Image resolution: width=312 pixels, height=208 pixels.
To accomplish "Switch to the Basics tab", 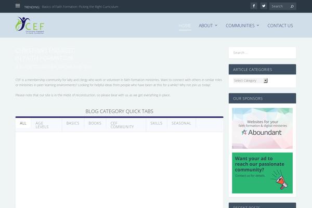I will click(x=73, y=123).
